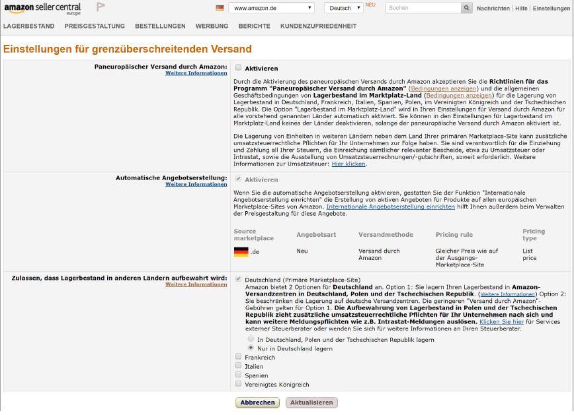Click the Pricing type column header
574x415 pixels.
pos(534,234)
